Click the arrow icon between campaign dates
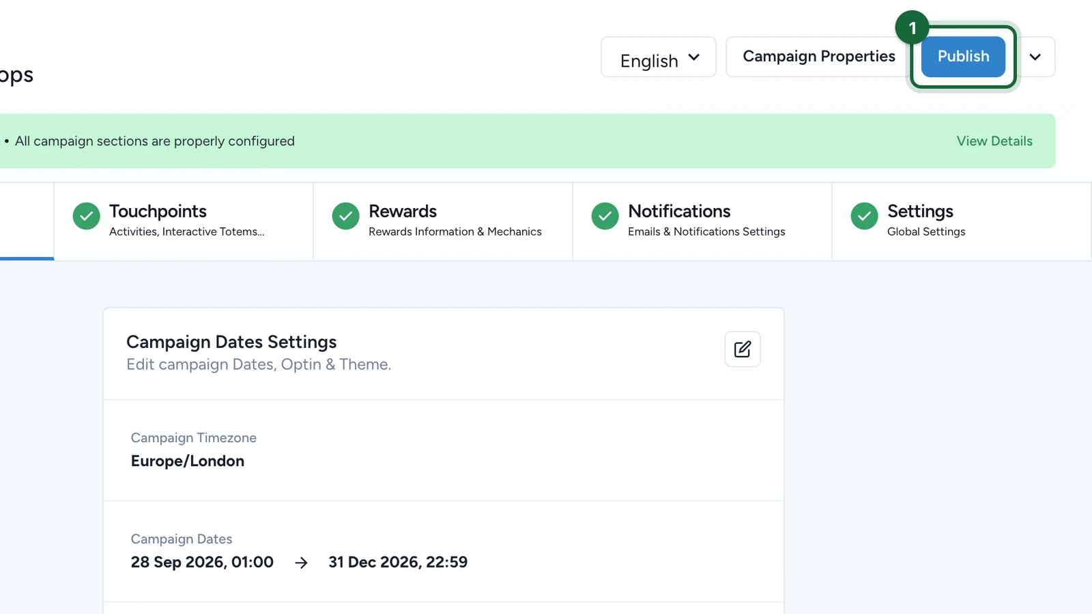This screenshot has width=1092, height=614. click(x=301, y=563)
